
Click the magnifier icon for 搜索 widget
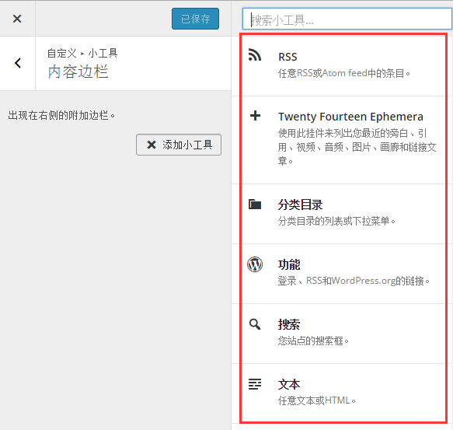(x=255, y=324)
